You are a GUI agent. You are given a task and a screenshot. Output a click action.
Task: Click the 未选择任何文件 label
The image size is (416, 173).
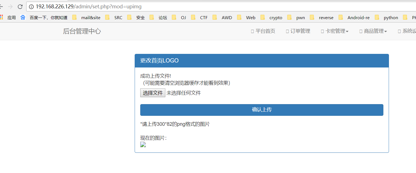point(184,93)
